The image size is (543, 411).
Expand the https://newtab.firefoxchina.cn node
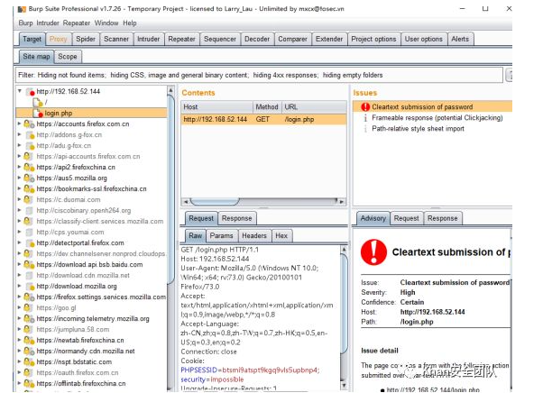click(20, 340)
